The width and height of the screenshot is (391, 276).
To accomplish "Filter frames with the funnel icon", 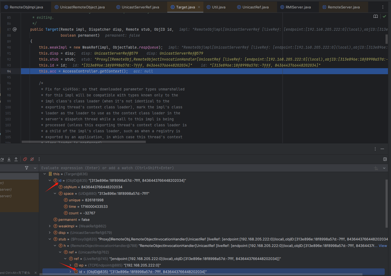I will coord(27,168).
